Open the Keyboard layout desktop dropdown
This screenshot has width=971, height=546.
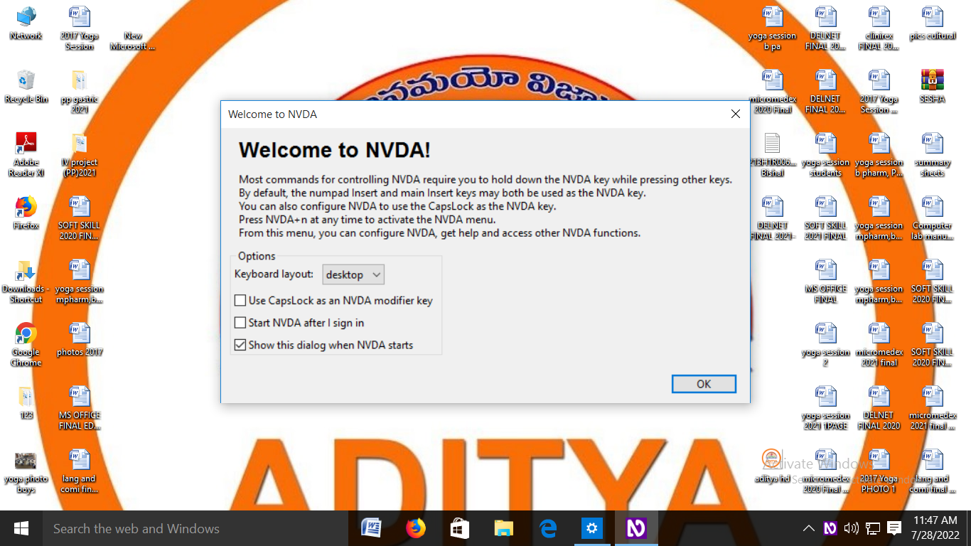(353, 274)
